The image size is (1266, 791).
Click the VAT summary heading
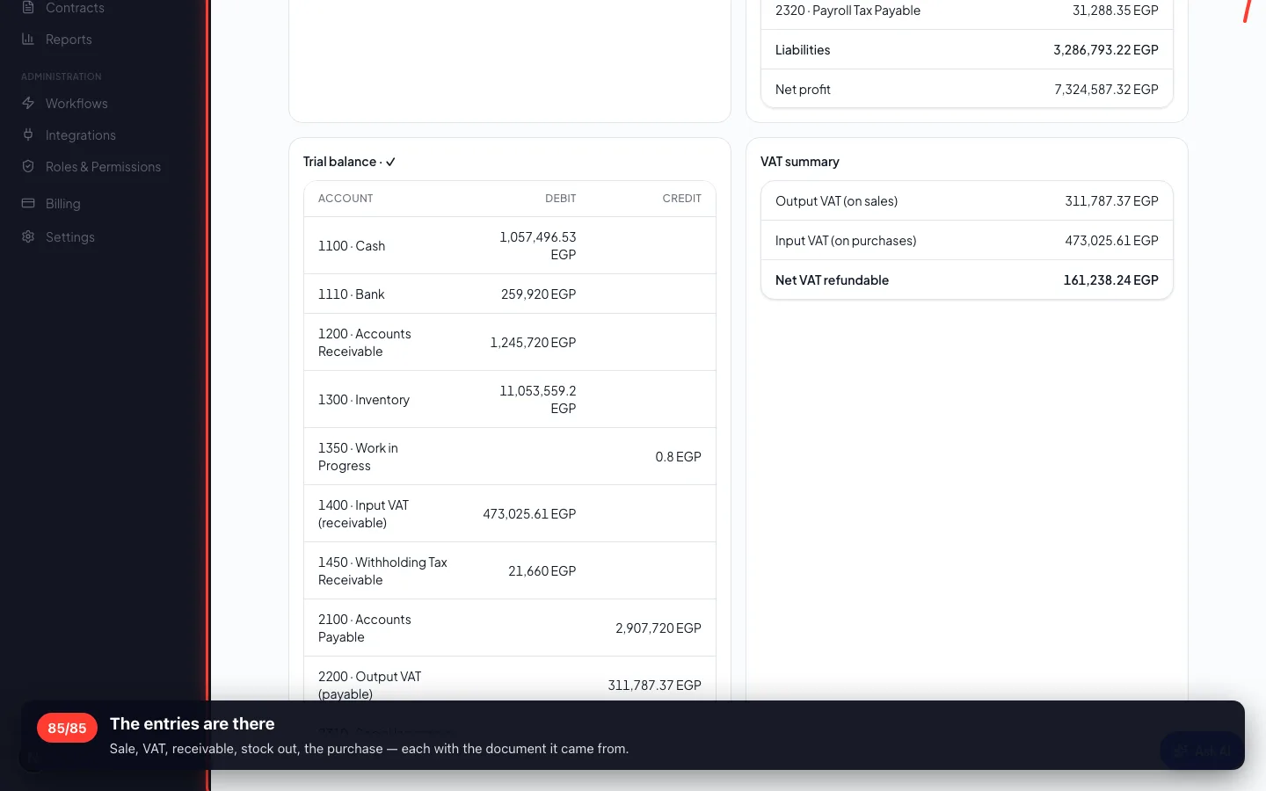tap(799, 162)
